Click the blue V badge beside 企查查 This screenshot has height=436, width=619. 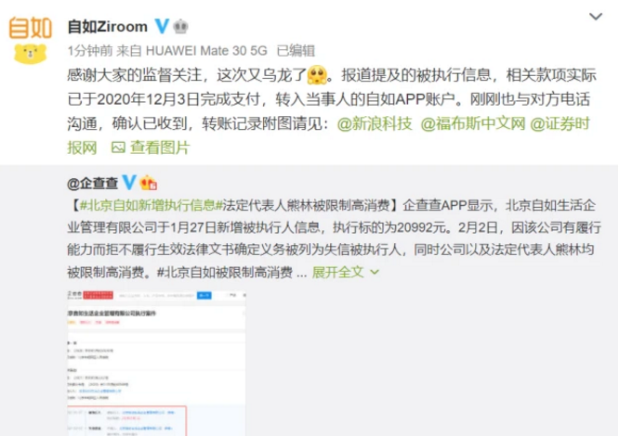coord(129,183)
